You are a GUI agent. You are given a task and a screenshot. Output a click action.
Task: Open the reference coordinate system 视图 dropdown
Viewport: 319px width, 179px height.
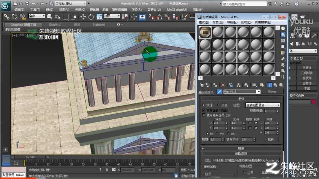click(x=112, y=16)
